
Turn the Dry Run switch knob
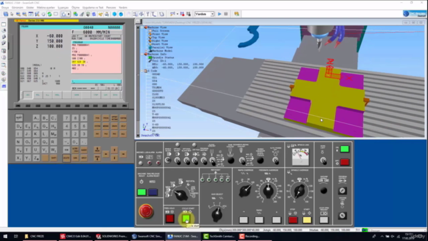click(195, 161)
